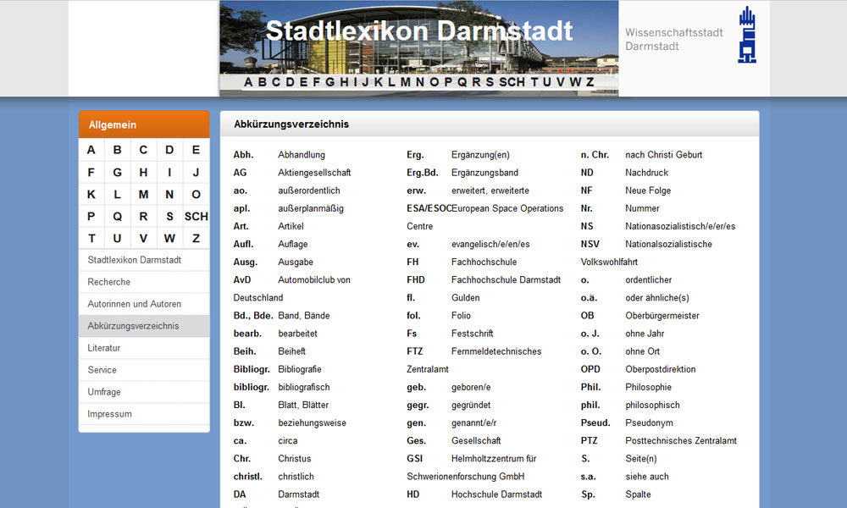Click letter D in the top alphabet bar
This screenshot has width=847, height=508.
290,82
